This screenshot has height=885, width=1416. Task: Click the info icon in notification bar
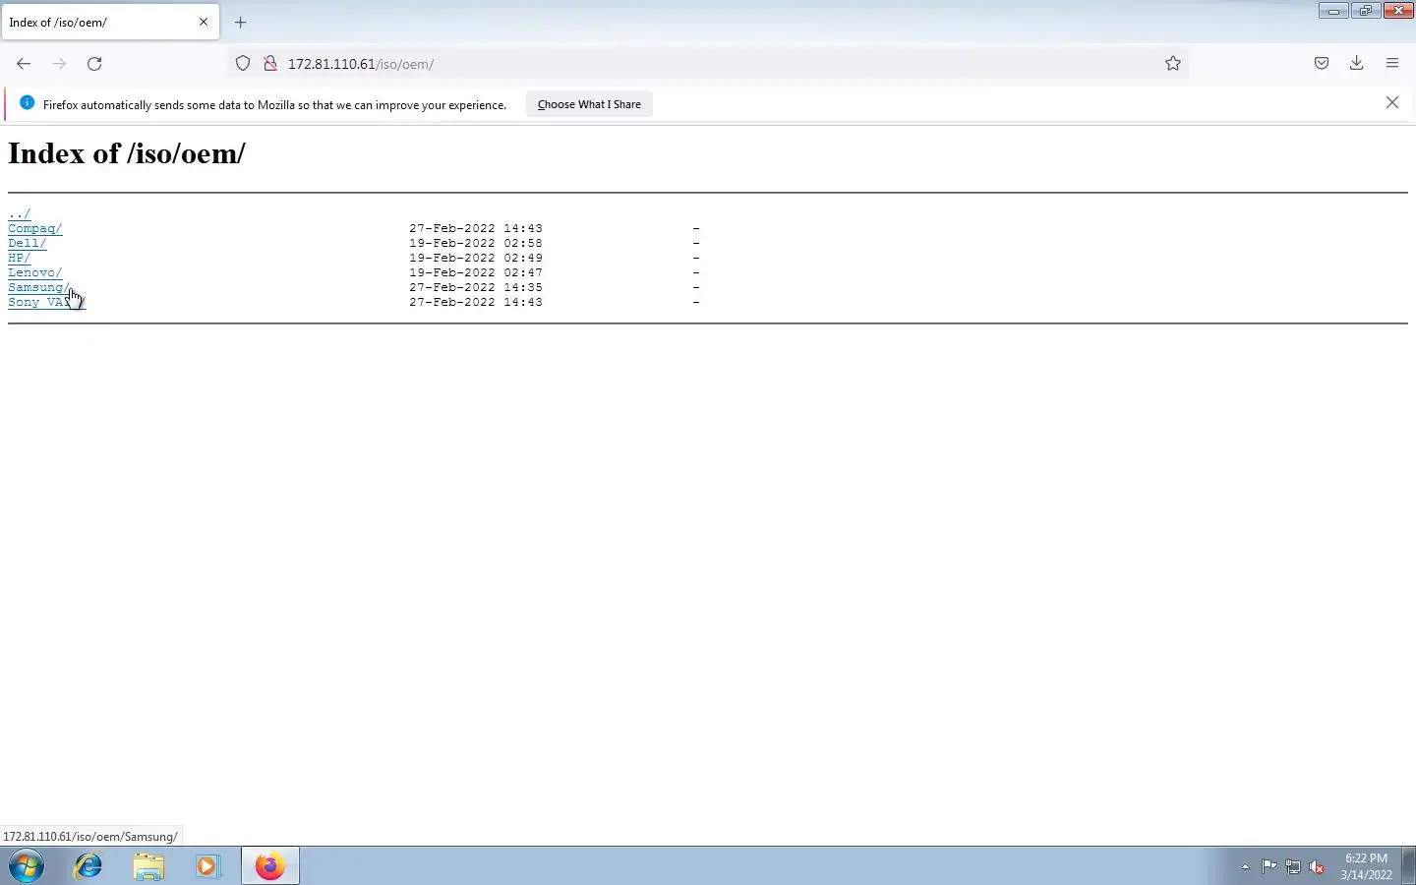coord(27,103)
